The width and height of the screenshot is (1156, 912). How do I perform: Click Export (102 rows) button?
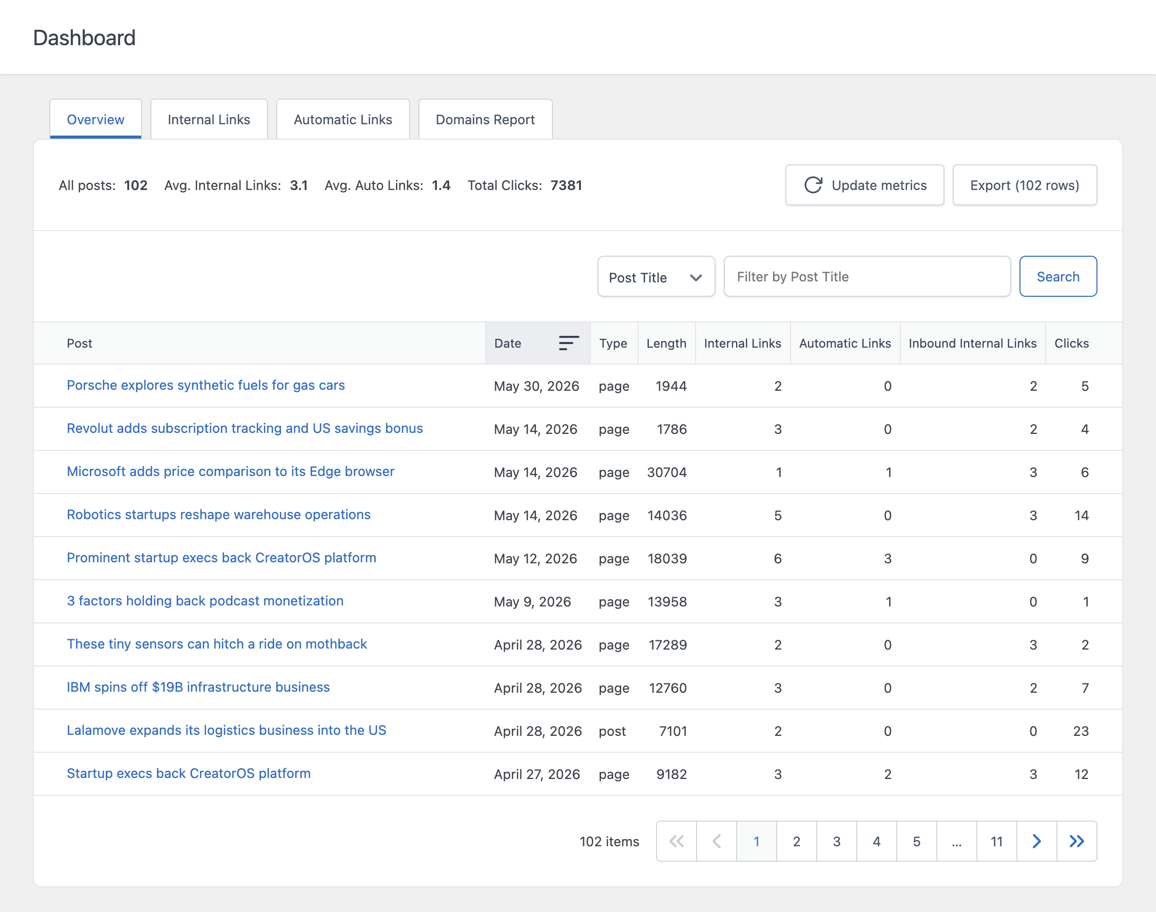(x=1024, y=185)
